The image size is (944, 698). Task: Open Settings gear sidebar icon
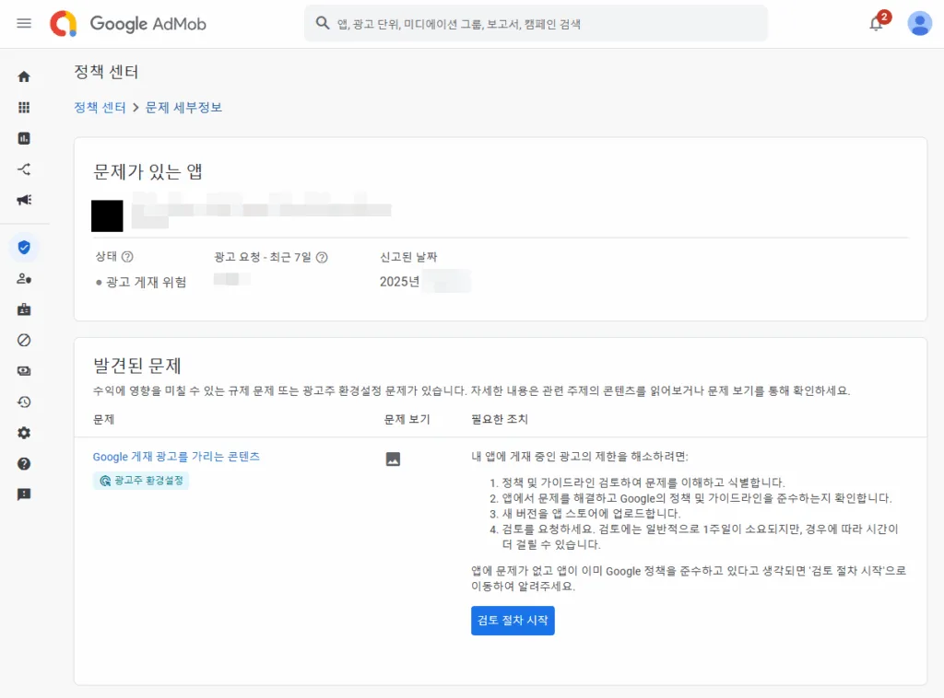coord(24,433)
